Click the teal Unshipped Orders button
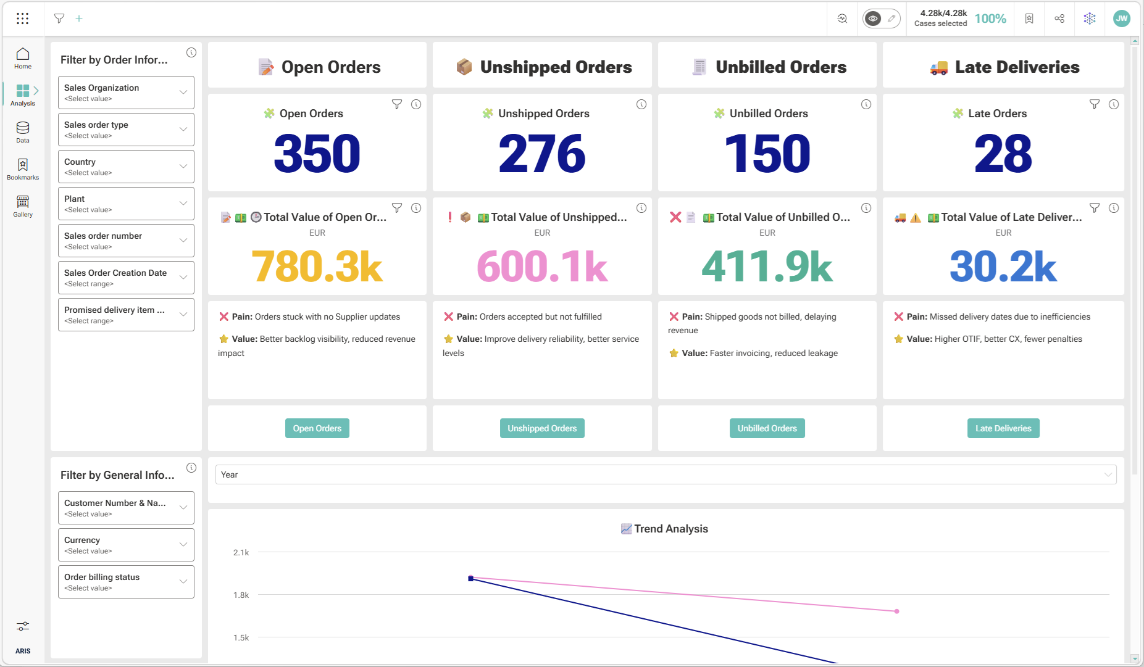Screen dimensions: 1144x667 click(542, 428)
